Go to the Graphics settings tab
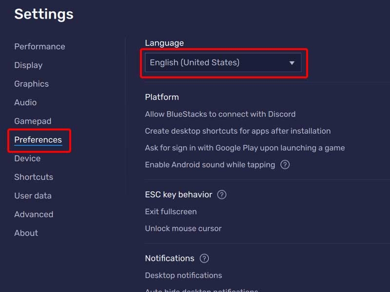This screenshot has width=390, height=292. [31, 84]
